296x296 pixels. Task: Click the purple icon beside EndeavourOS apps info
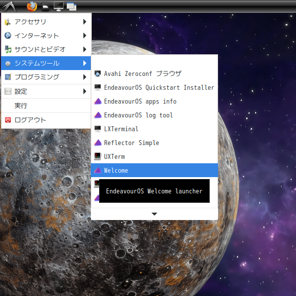tap(98, 101)
